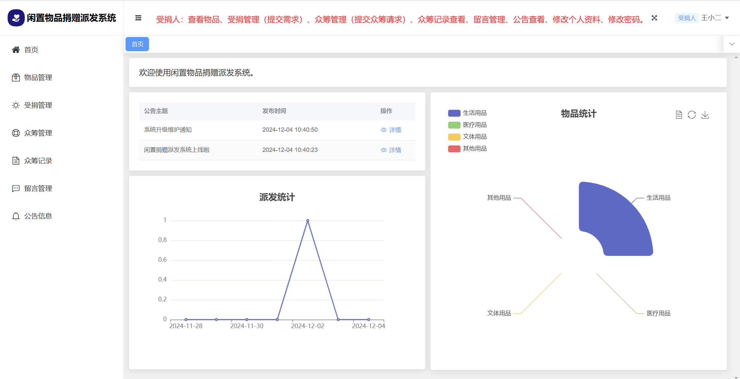This screenshot has height=379, width=740.
Task: Click the red 其他用品 legend color swatch
Action: pyautogui.click(x=454, y=149)
